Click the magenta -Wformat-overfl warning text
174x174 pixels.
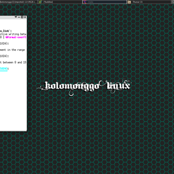pos(15,37)
